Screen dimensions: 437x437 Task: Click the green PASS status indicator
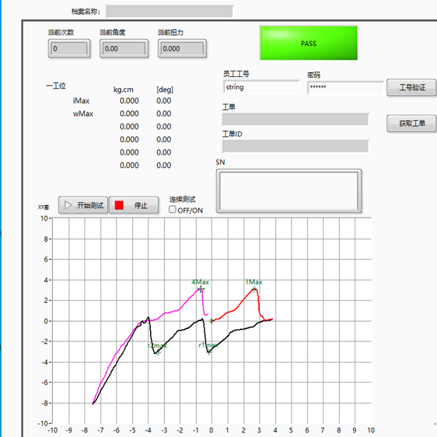(308, 43)
